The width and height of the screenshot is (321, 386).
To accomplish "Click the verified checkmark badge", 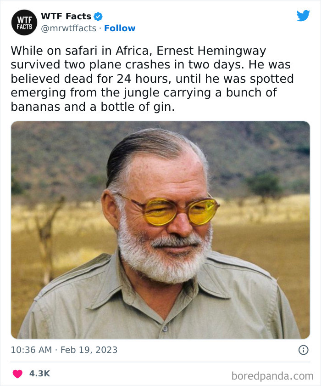I will click(x=97, y=15).
